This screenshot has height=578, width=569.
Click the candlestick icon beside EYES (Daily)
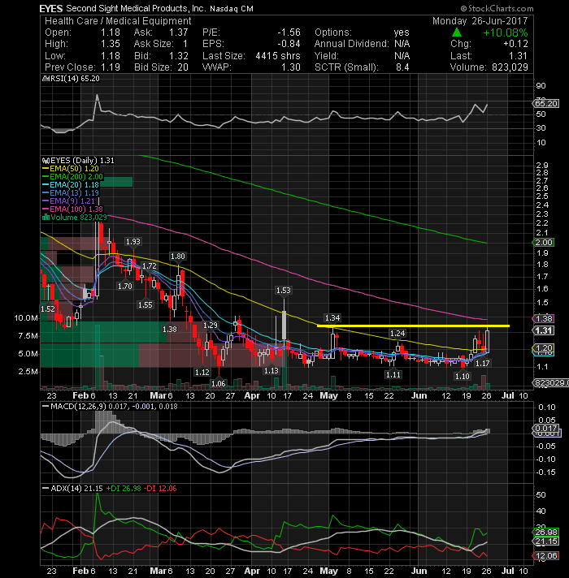point(46,161)
